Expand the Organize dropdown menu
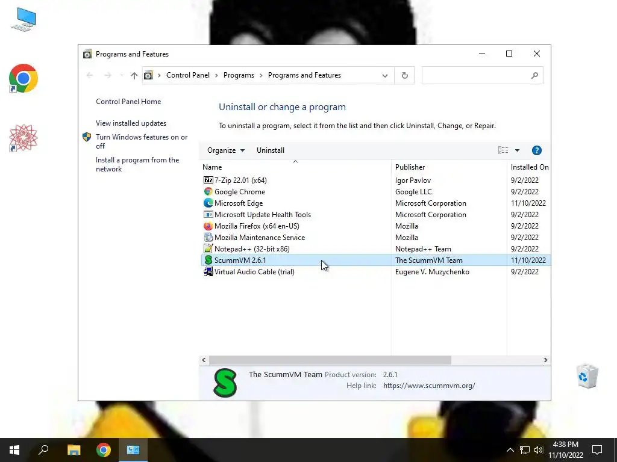Image resolution: width=617 pixels, height=462 pixels. click(226, 150)
